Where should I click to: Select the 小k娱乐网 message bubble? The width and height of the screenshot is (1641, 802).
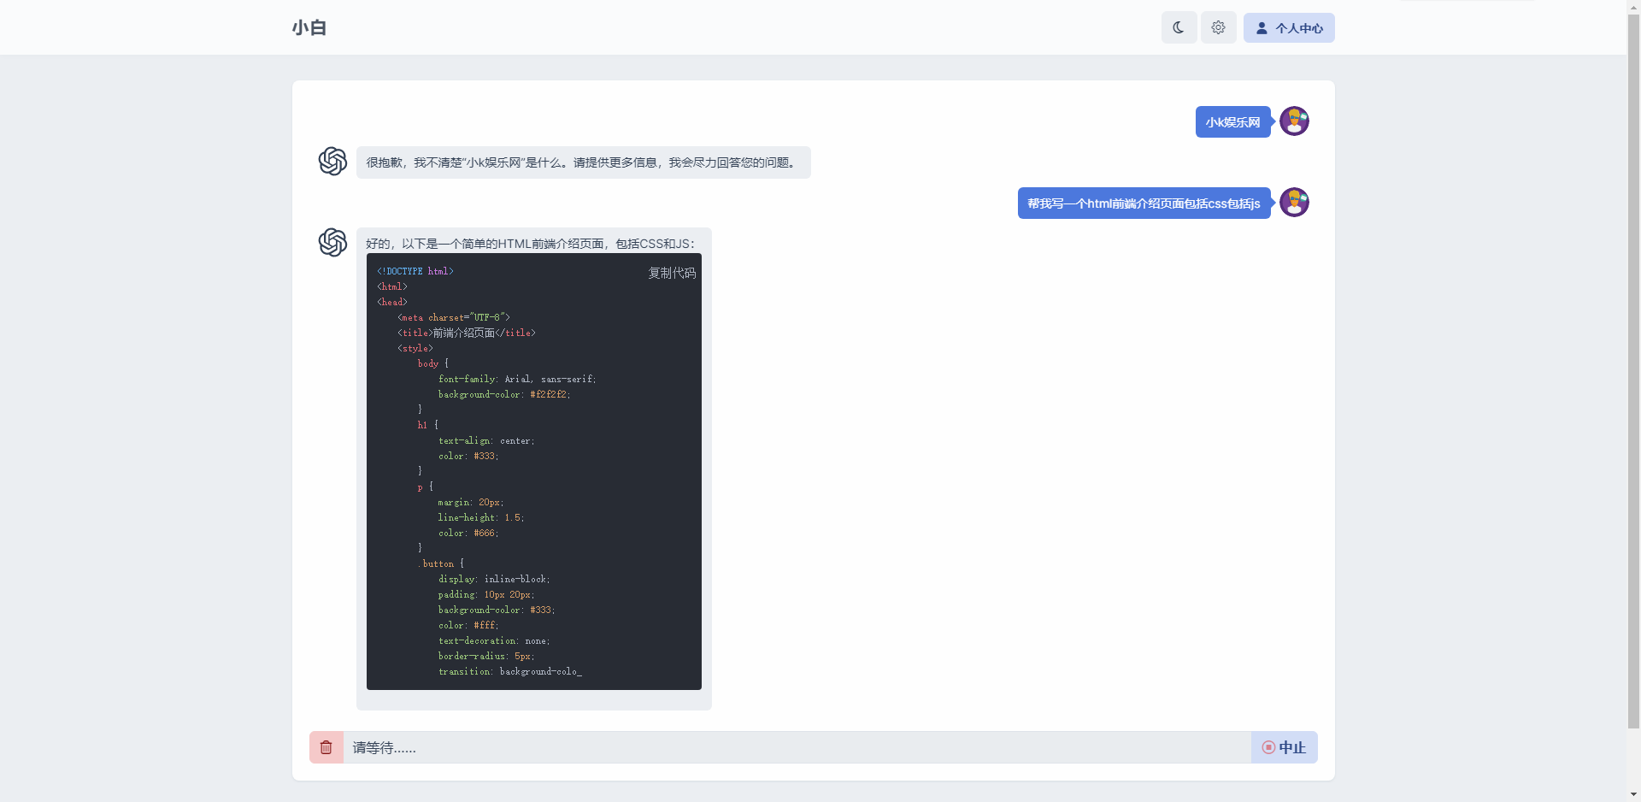click(1232, 122)
